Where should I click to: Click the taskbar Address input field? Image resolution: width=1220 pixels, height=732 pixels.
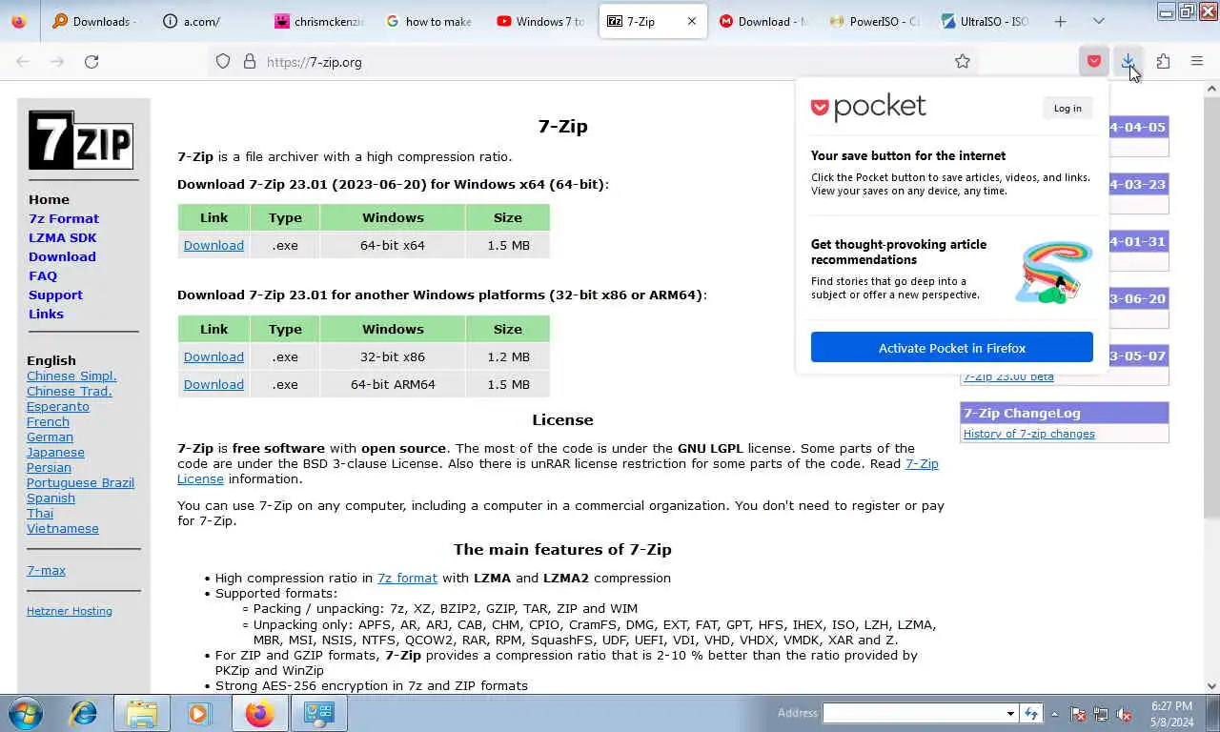913,713
